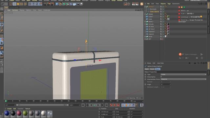The height and width of the screenshot is (118, 210).
Task: Open Material Manager Create menu
Action: (x=9, y=109)
